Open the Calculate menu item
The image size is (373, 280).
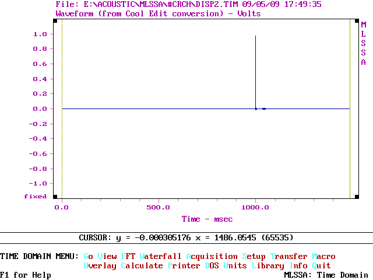coord(142,266)
